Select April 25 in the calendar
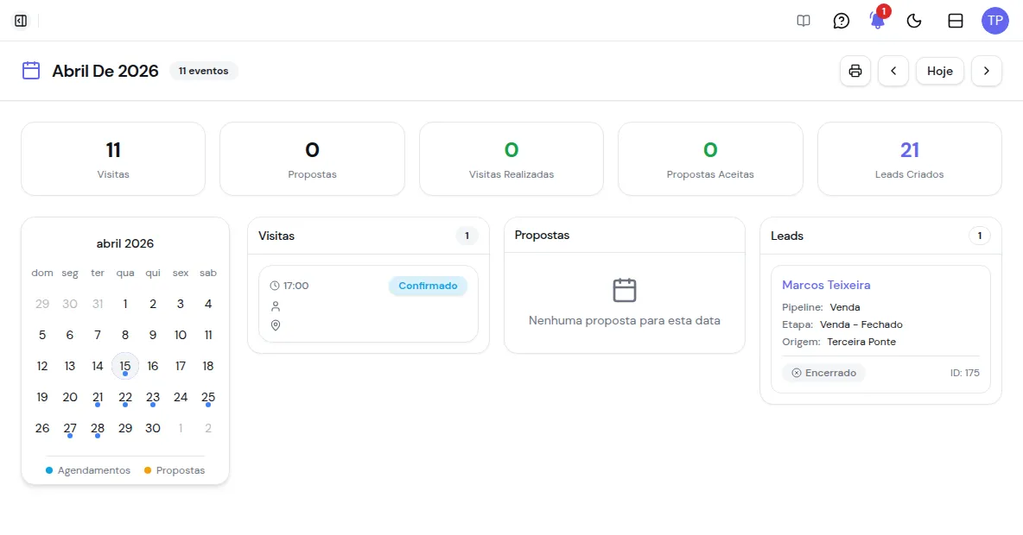The width and height of the screenshot is (1023, 535). pos(208,397)
